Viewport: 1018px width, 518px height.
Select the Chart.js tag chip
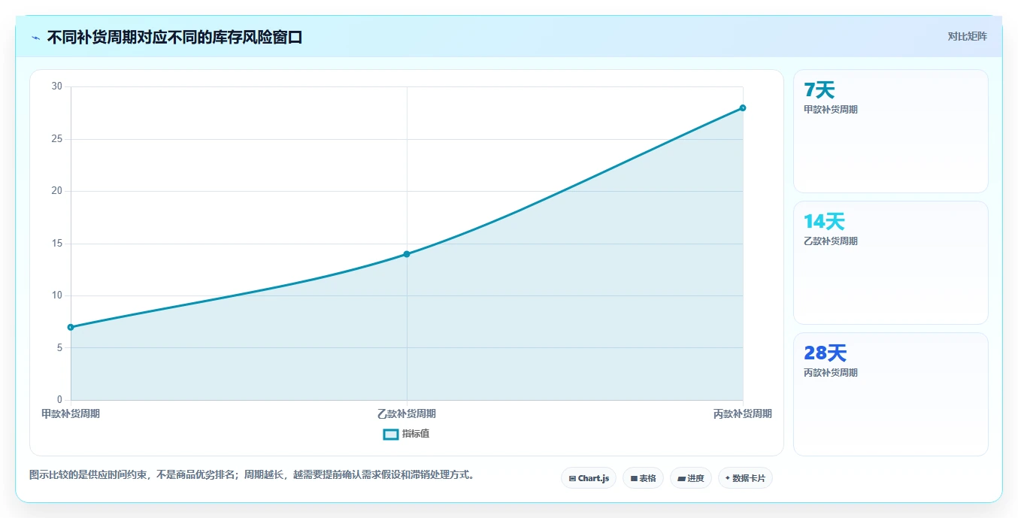point(589,478)
